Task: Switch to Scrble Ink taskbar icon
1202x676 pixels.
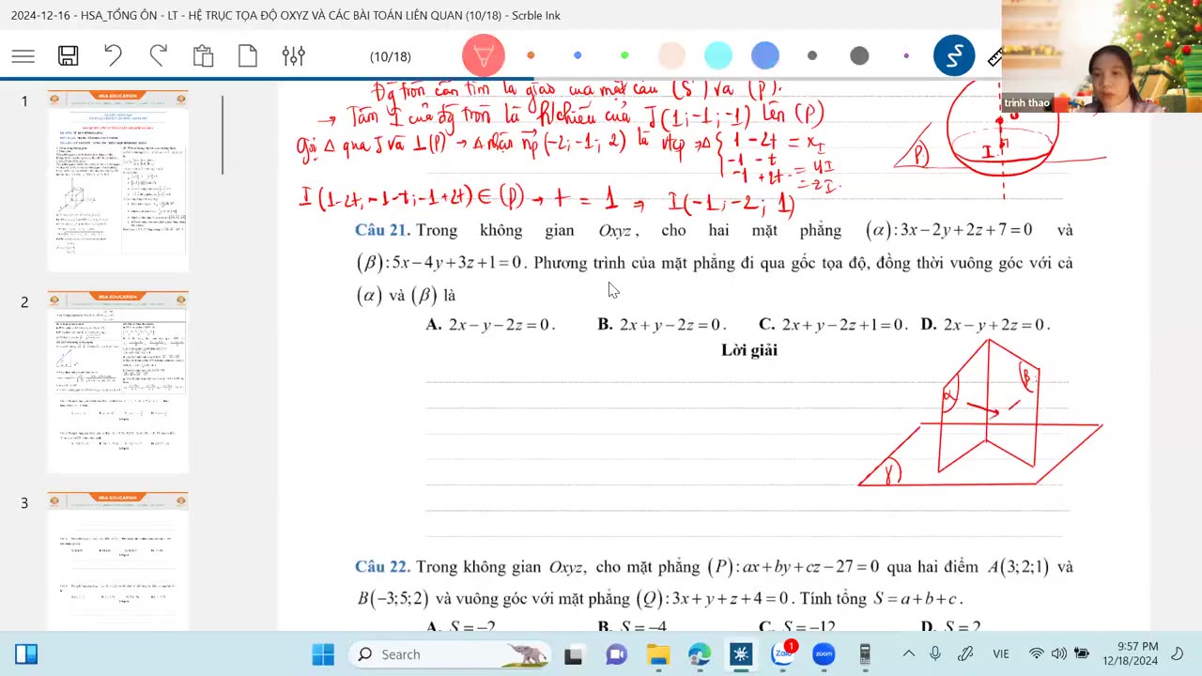Action: (741, 654)
